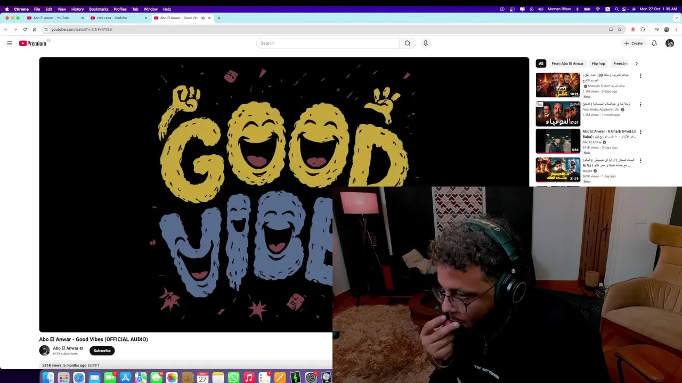Open options menu for New Media Academy video

pos(640,104)
